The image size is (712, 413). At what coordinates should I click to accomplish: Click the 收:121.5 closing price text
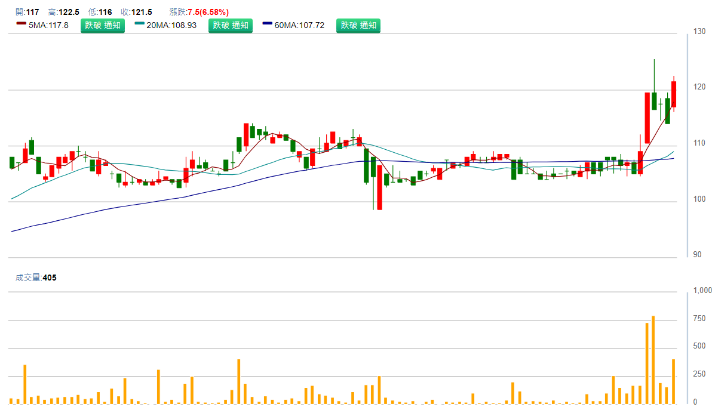[137, 12]
